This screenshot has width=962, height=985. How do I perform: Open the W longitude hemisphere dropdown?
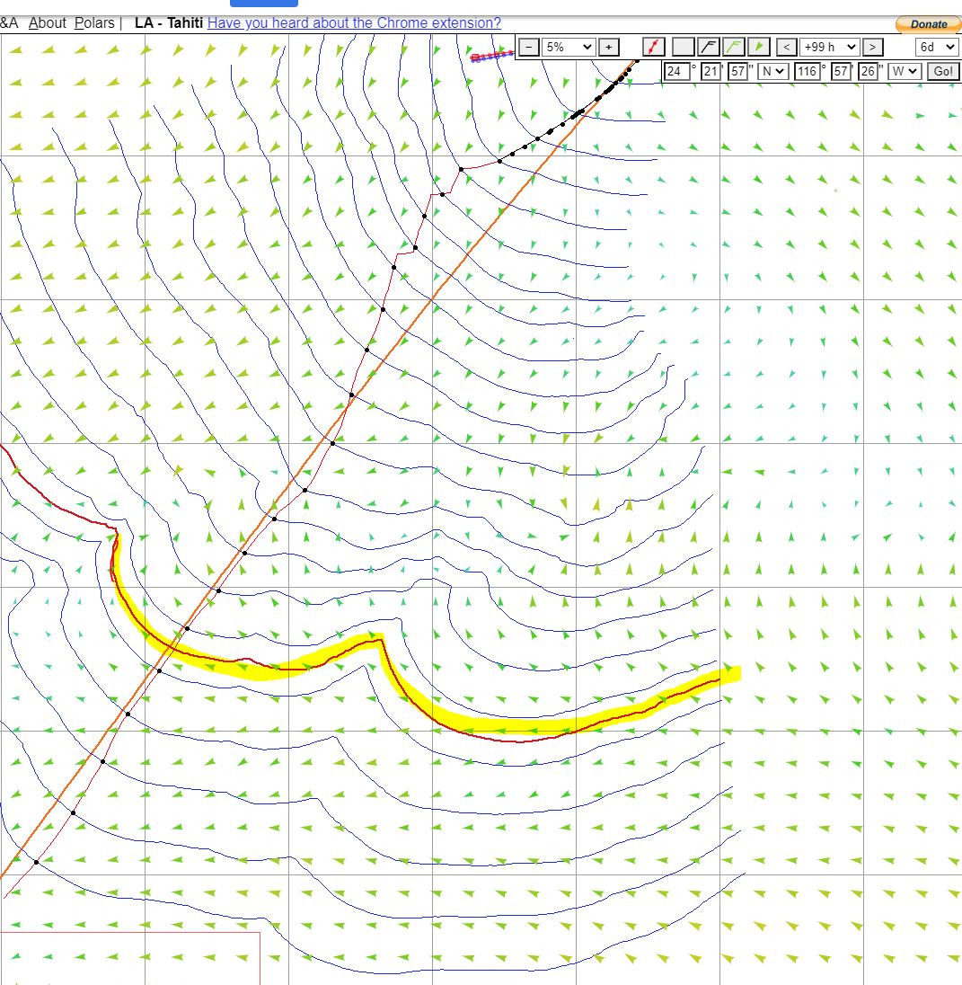tap(905, 71)
